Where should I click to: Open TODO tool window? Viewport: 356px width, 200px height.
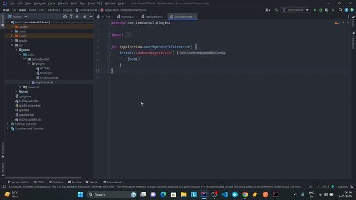point(39,182)
